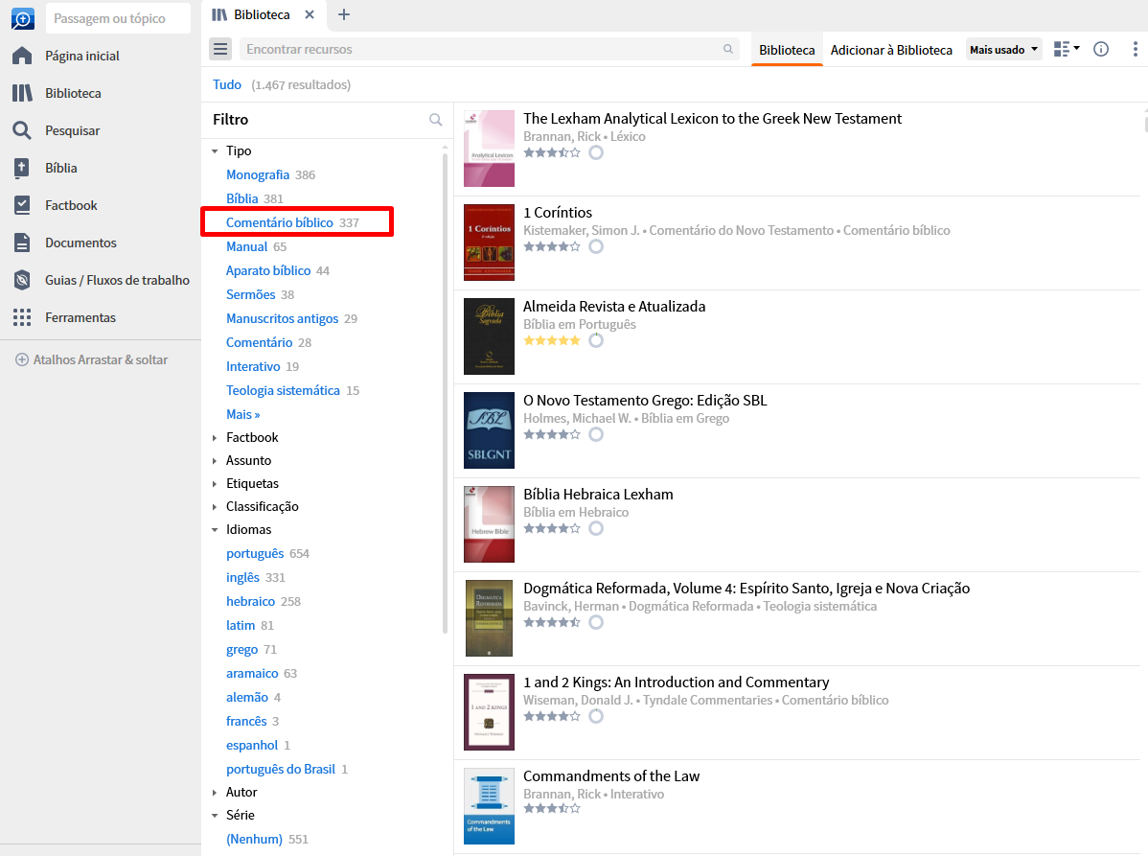Viewport: 1148px width, 856px height.
Task: Collapse the Idiomas filter section
Action: (x=215, y=529)
